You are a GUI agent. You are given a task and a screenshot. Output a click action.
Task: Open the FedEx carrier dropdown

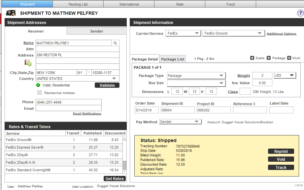coord(183,33)
